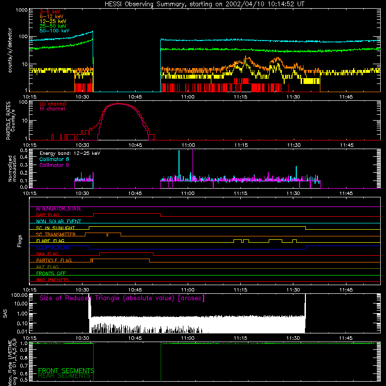Click the 0.01 tick on the SAS axis
Image resolution: width=386 pixels, height=386 pixels.
(x=22, y=331)
